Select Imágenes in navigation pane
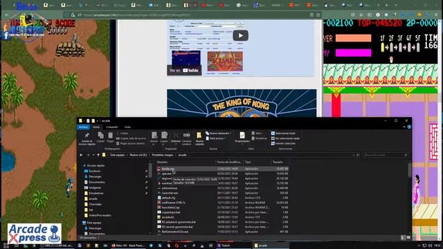 (95, 187)
